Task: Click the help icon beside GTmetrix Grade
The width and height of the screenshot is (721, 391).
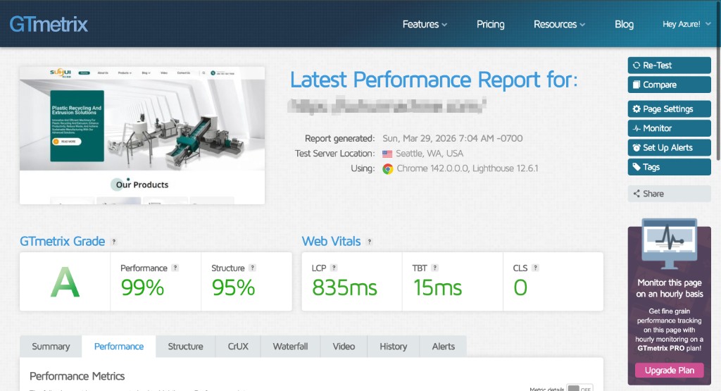Action: pos(114,242)
